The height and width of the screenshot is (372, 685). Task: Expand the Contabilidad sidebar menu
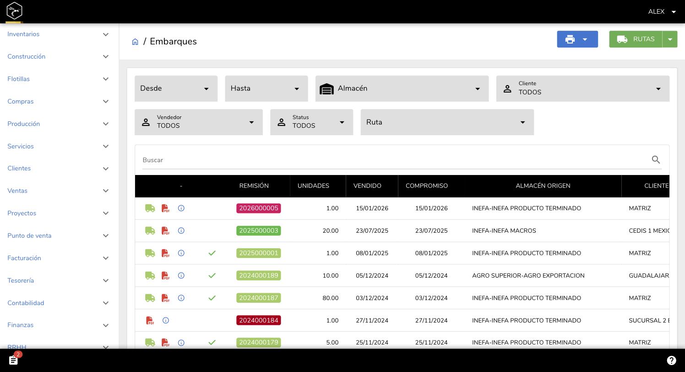[60, 303]
